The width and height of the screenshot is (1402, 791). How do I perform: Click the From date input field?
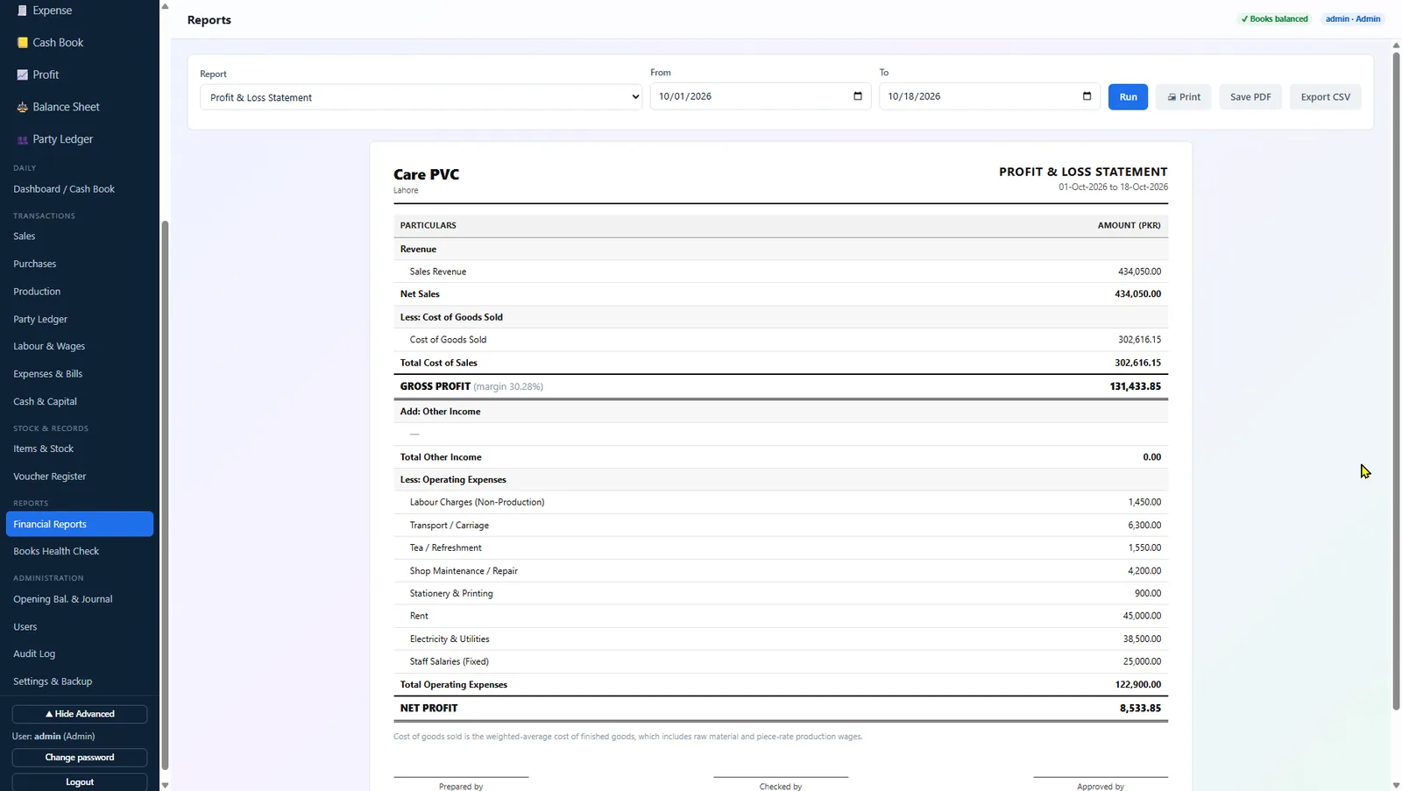pyautogui.click(x=761, y=96)
